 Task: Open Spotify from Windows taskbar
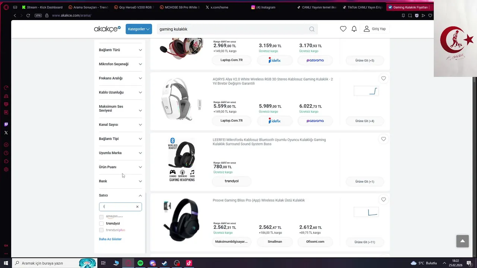point(140,263)
